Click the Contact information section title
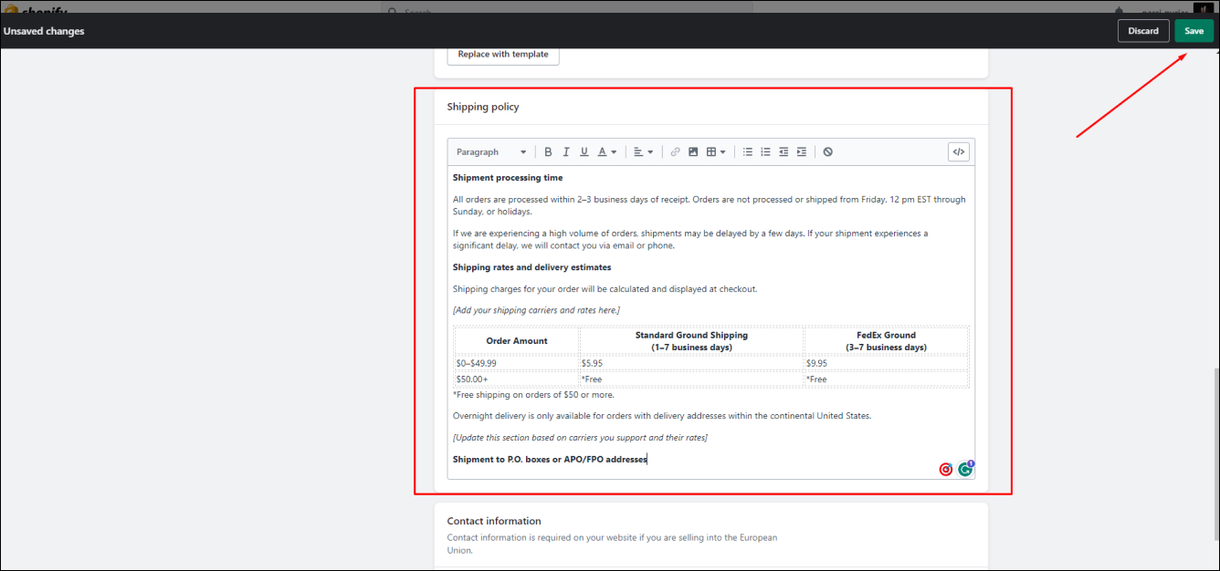The width and height of the screenshot is (1220, 571). click(494, 522)
